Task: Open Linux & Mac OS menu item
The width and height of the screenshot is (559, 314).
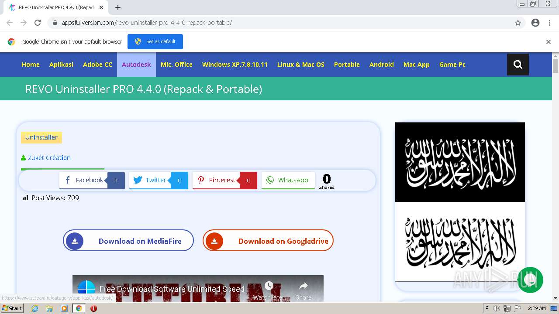Action: [x=301, y=65]
